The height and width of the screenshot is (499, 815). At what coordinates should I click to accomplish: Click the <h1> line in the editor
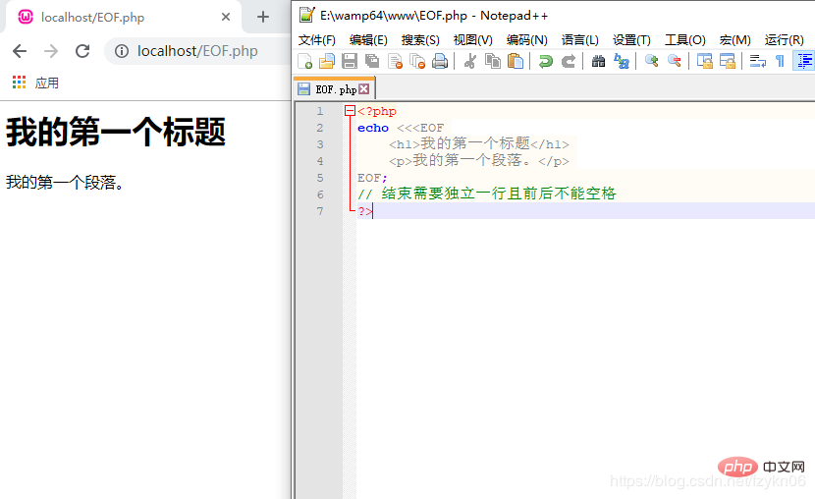coord(479,144)
